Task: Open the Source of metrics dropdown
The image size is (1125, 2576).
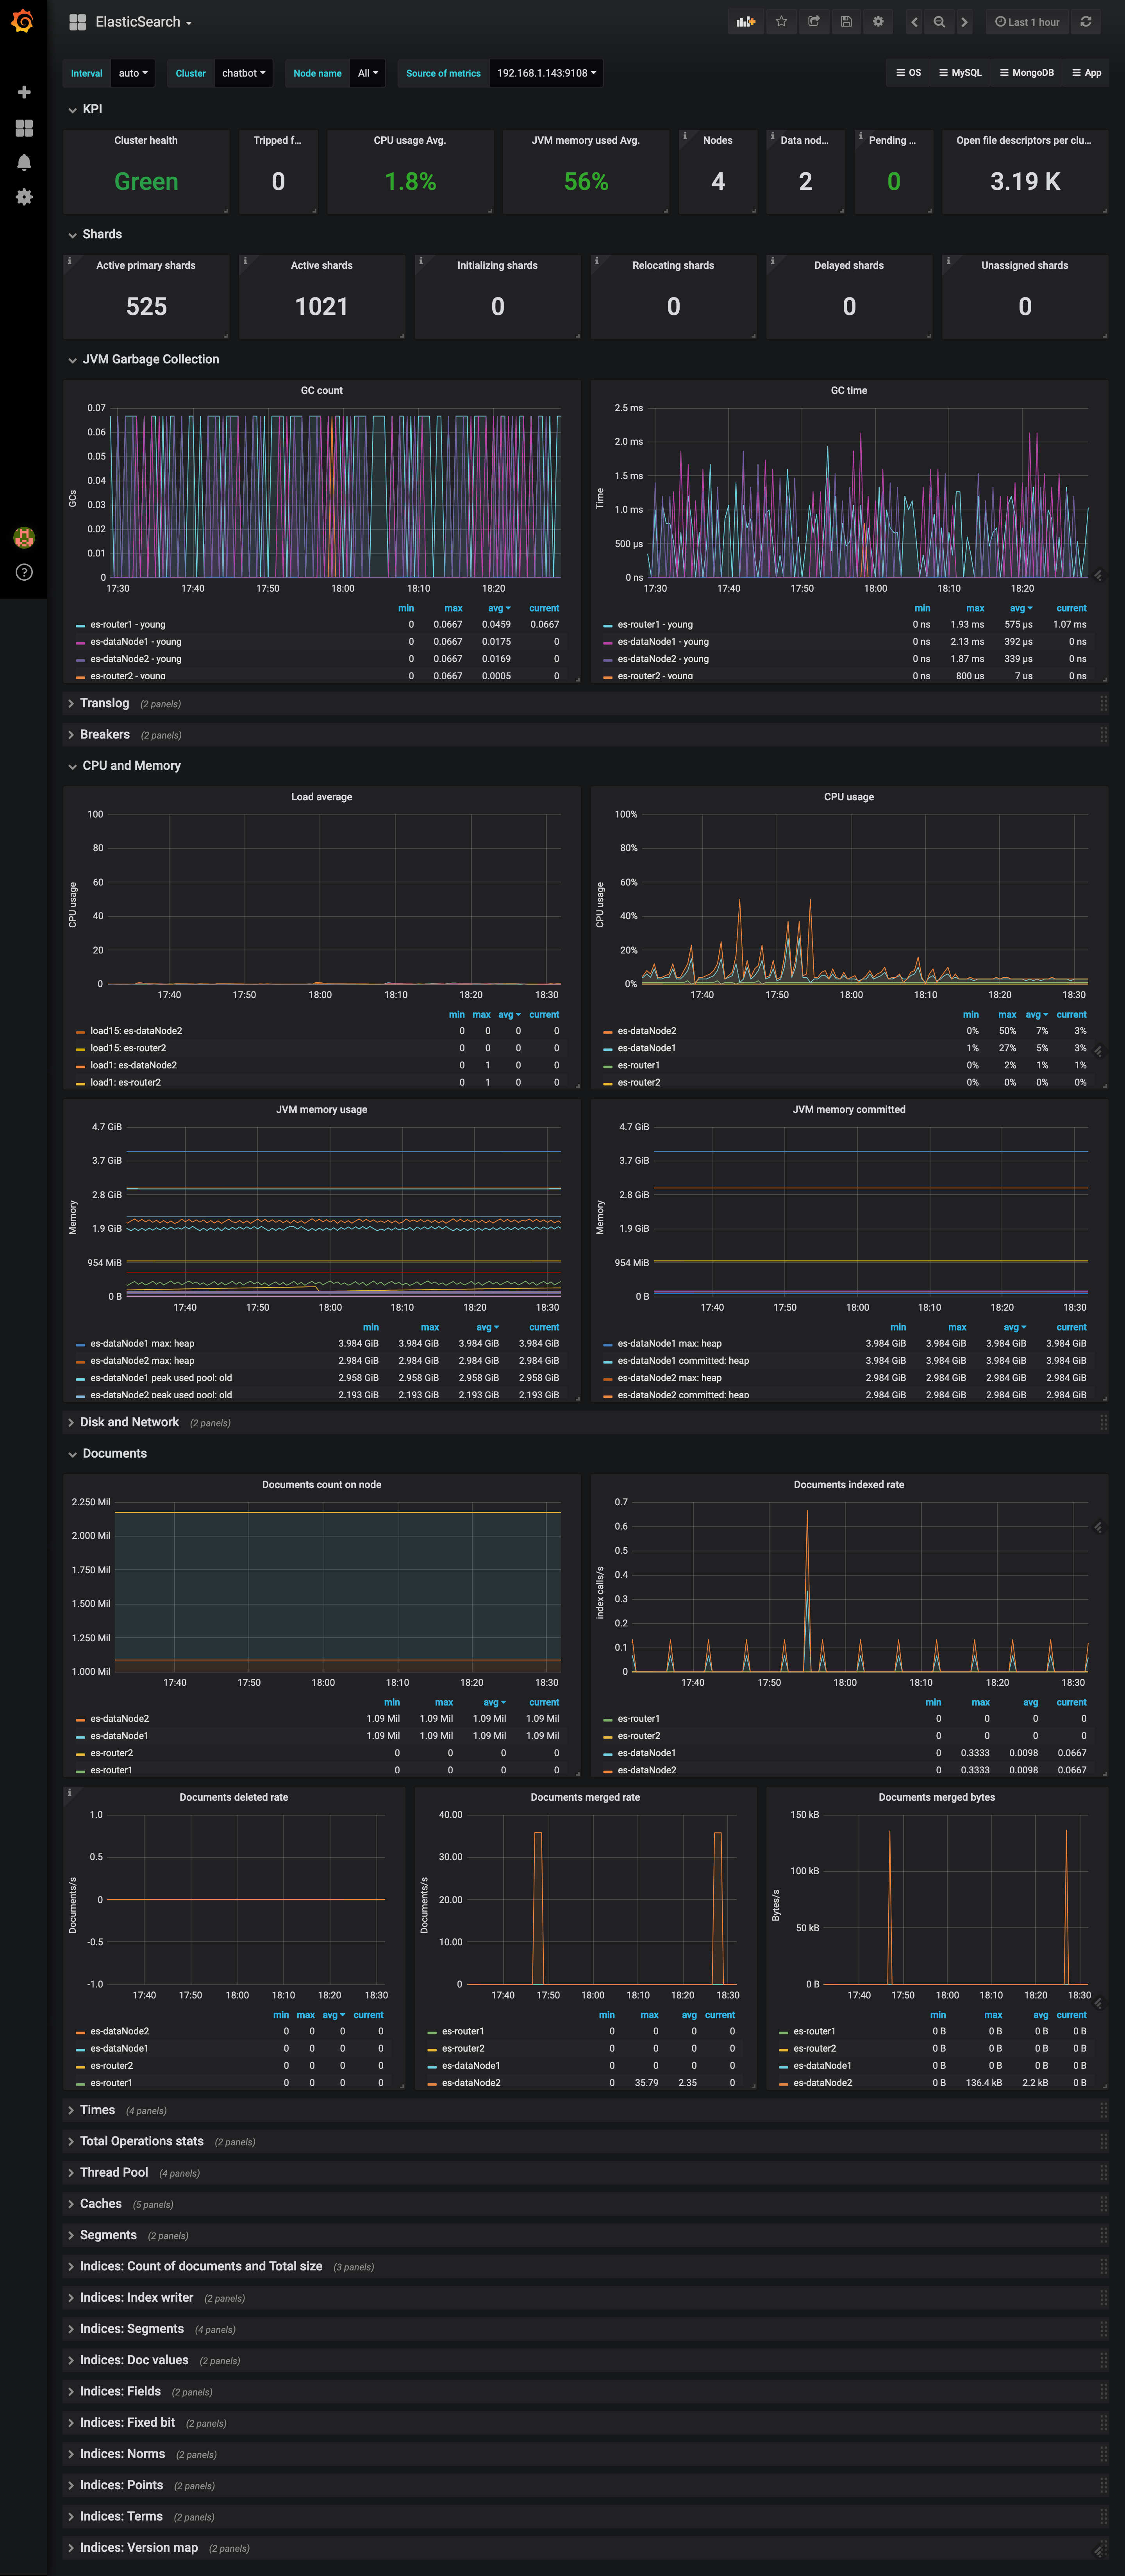Action: (546, 73)
